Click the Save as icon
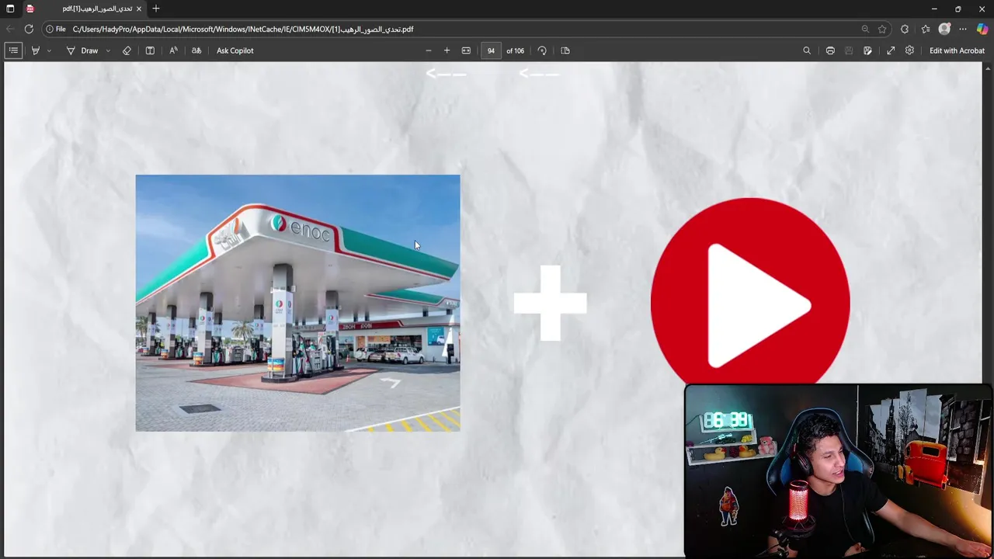This screenshot has height=559, width=994. 867,50
